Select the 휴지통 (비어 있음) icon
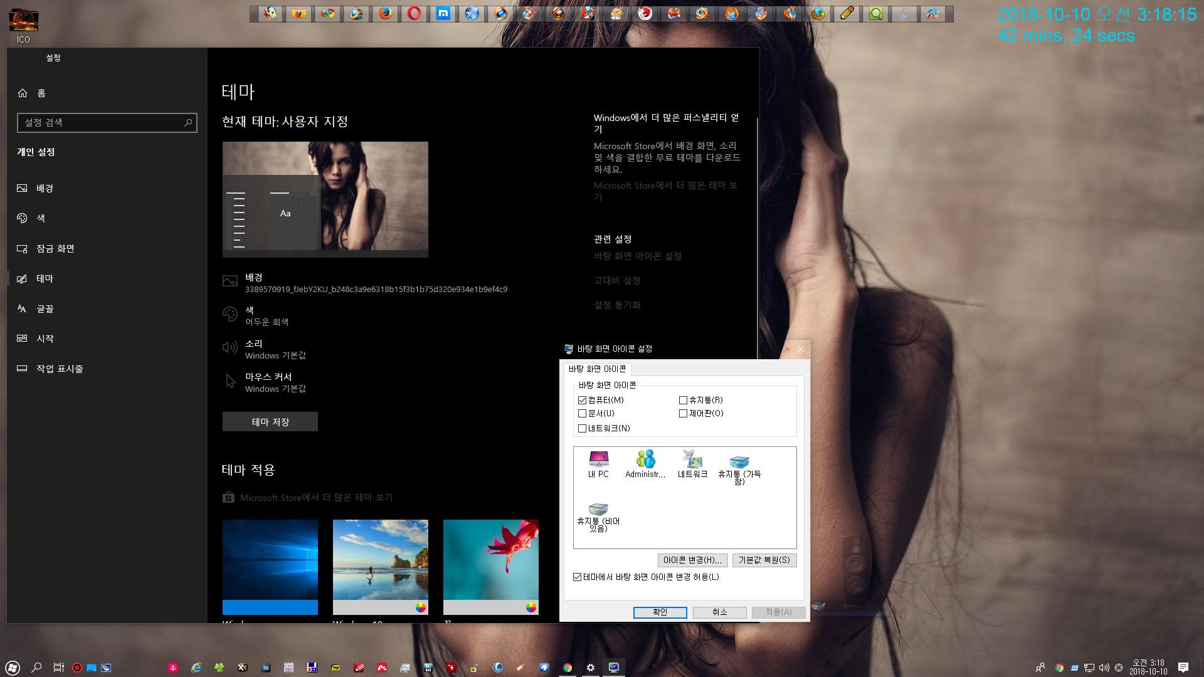This screenshot has height=677, width=1204. pos(598,517)
